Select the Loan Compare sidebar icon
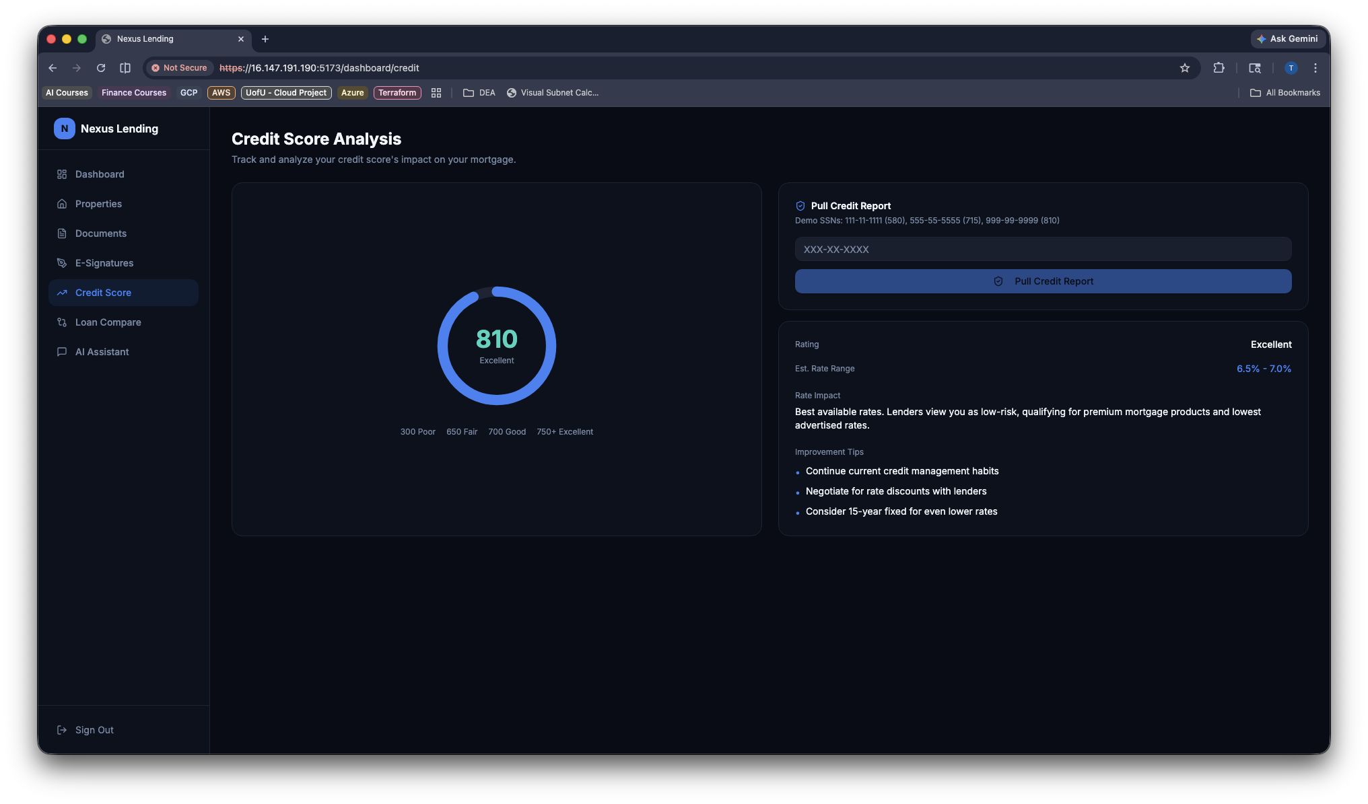 pyautogui.click(x=62, y=322)
